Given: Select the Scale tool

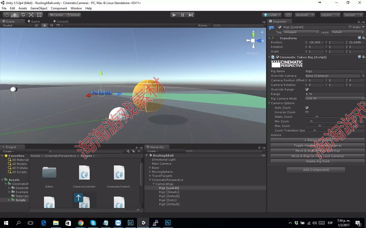Looking at the screenshot, I should (x=31, y=15).
